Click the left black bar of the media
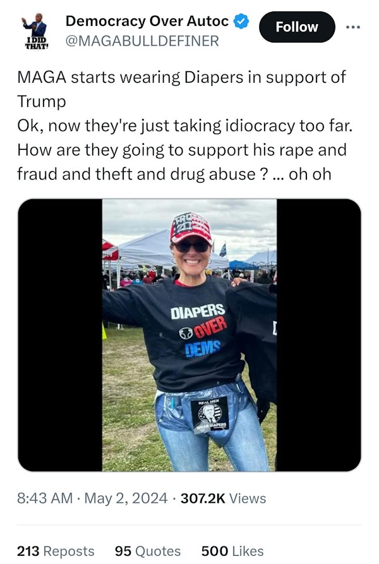 coord(60,335)
